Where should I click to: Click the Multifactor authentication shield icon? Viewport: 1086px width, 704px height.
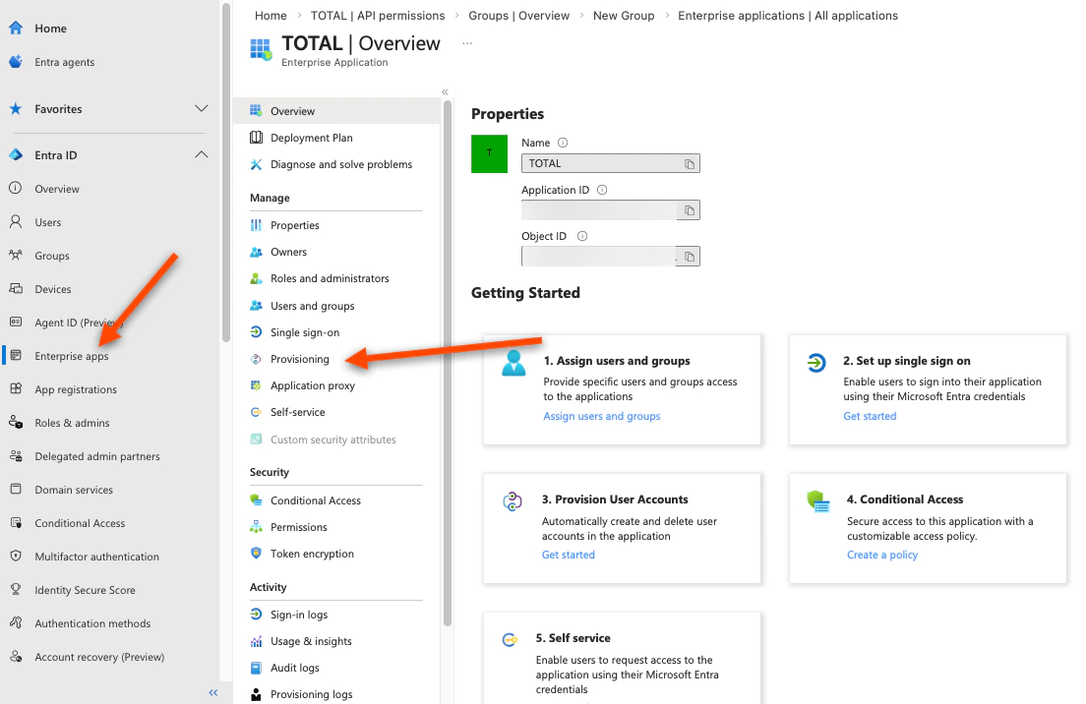[x=16, y=556]
